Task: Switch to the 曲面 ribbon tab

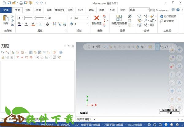Action: (x=39, y=10)
